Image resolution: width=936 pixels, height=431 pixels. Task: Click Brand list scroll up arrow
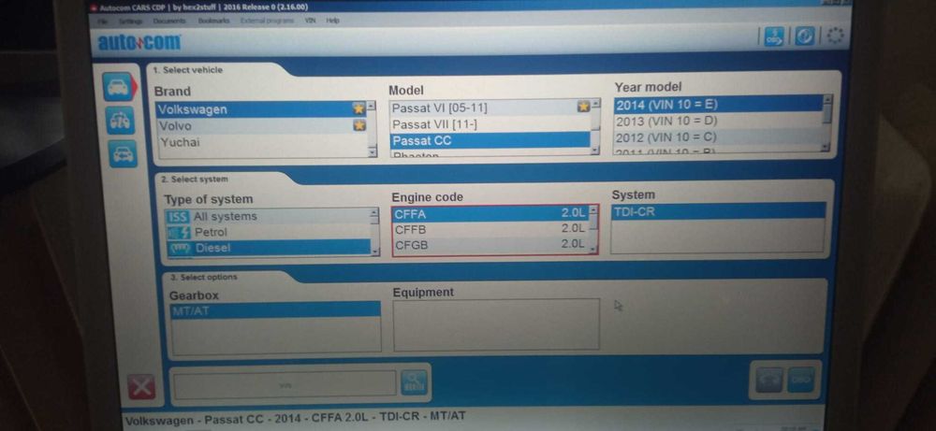371,107
